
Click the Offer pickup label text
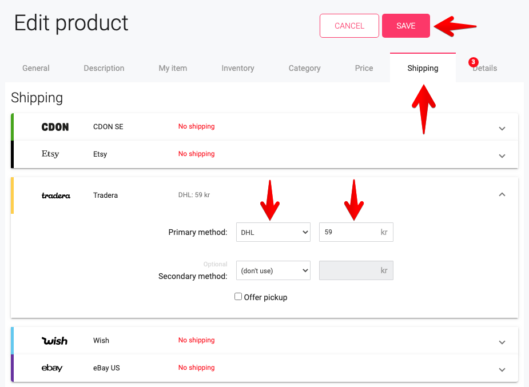pyautogui.click(x=265, y=297)
